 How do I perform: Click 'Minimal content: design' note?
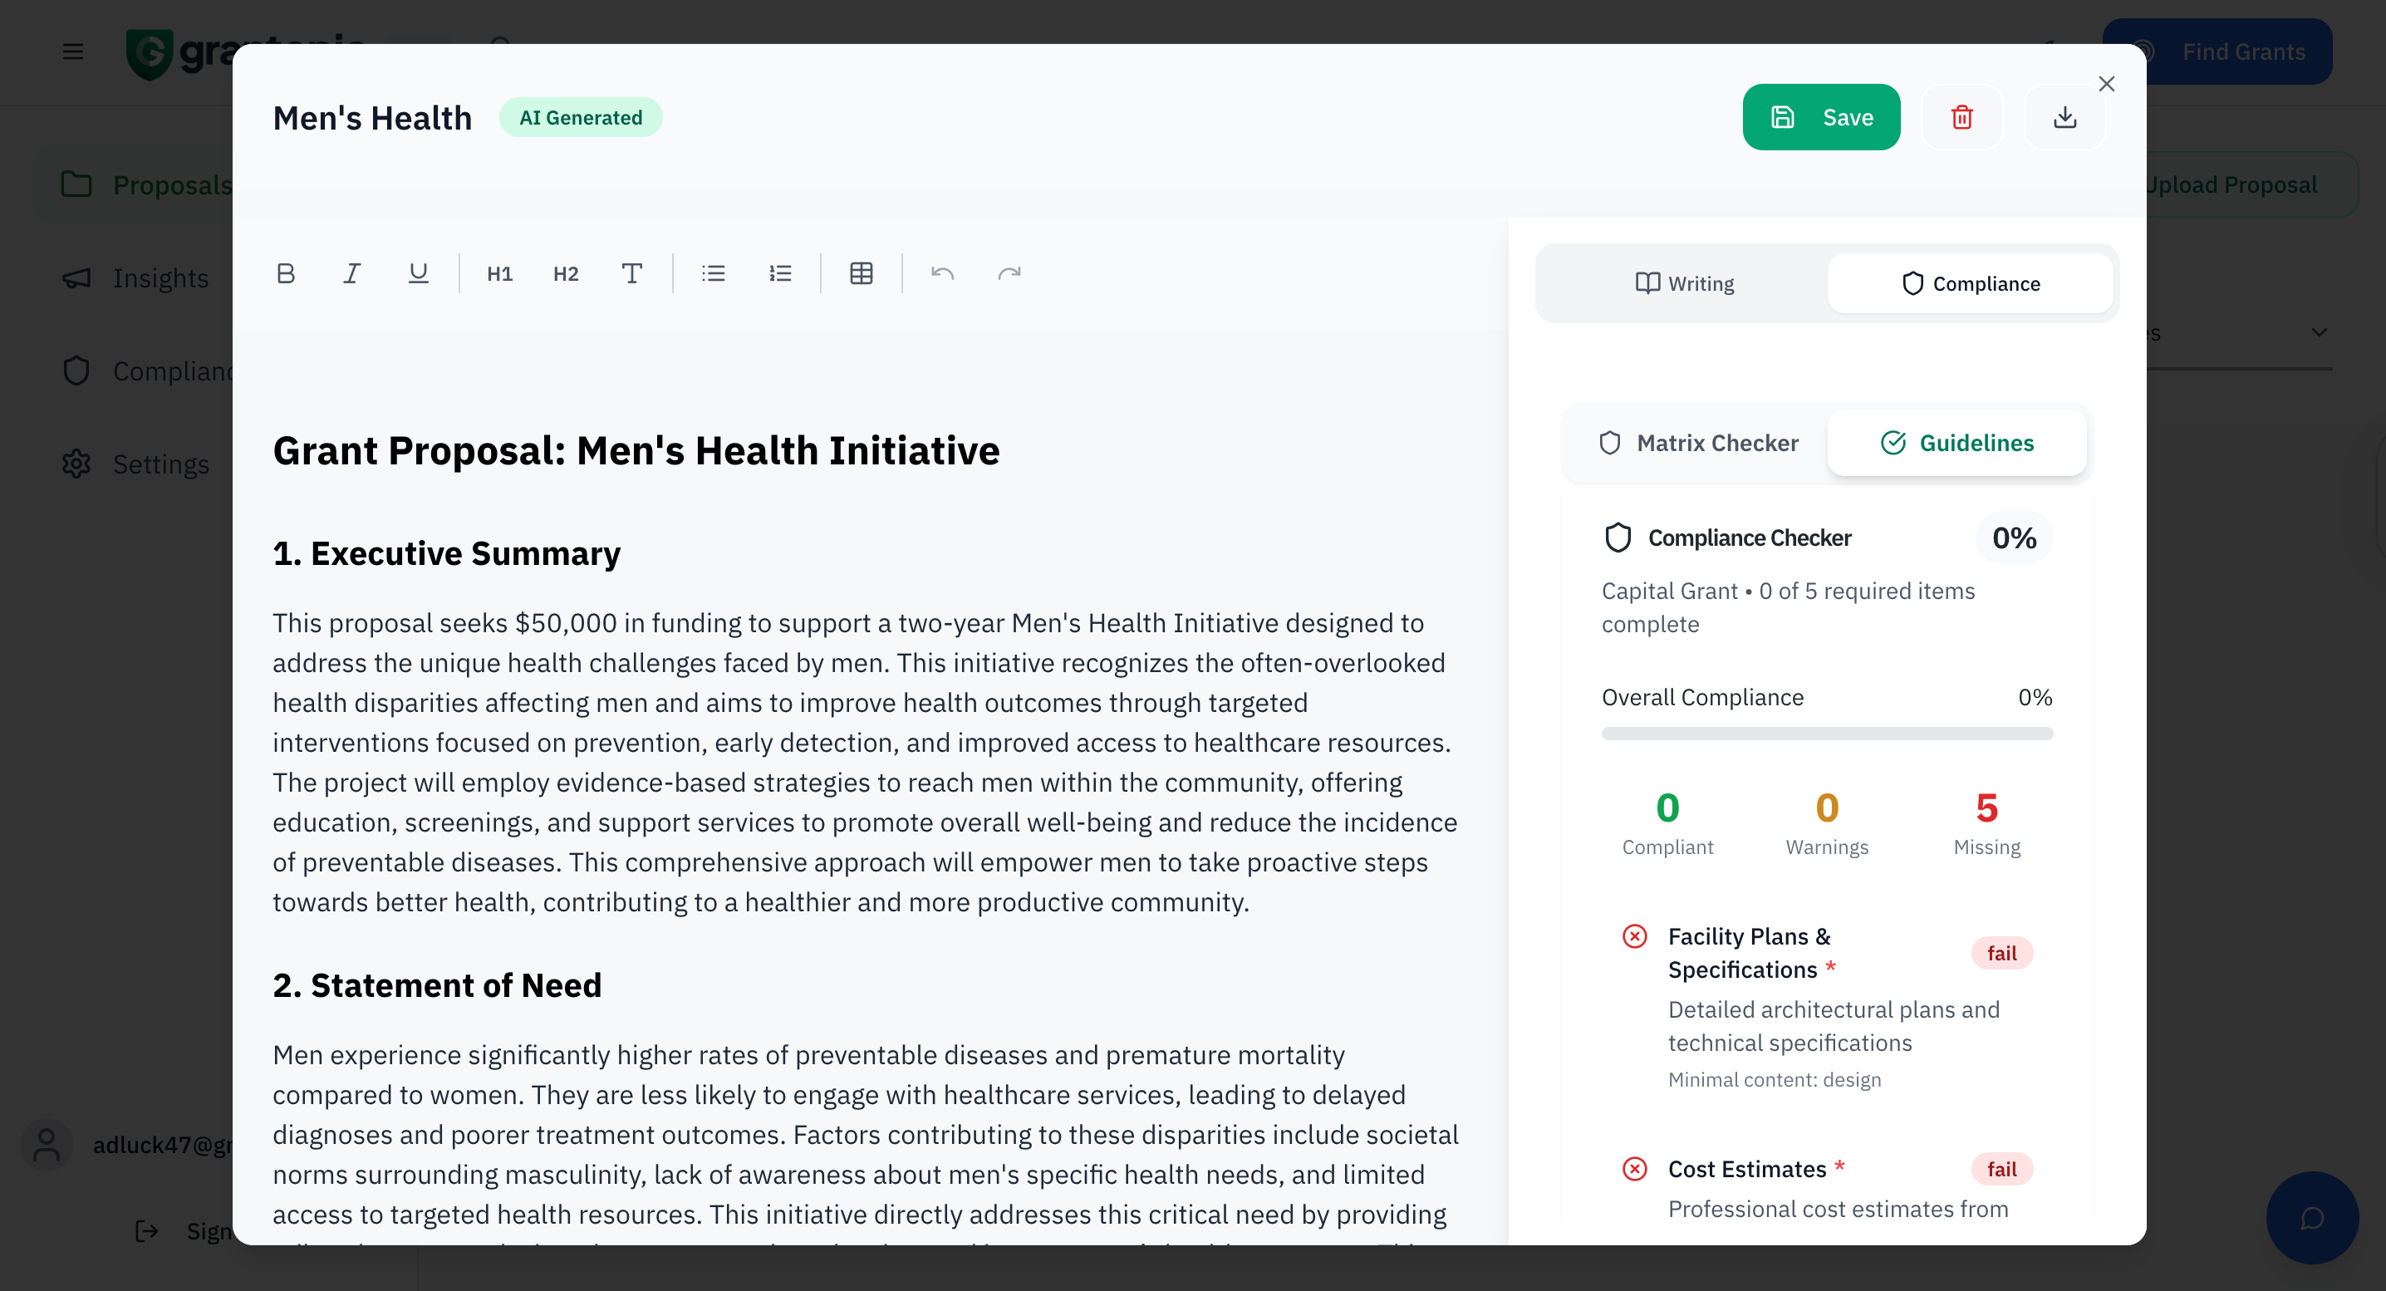pyautogui.click(x=1774, y=1080)
